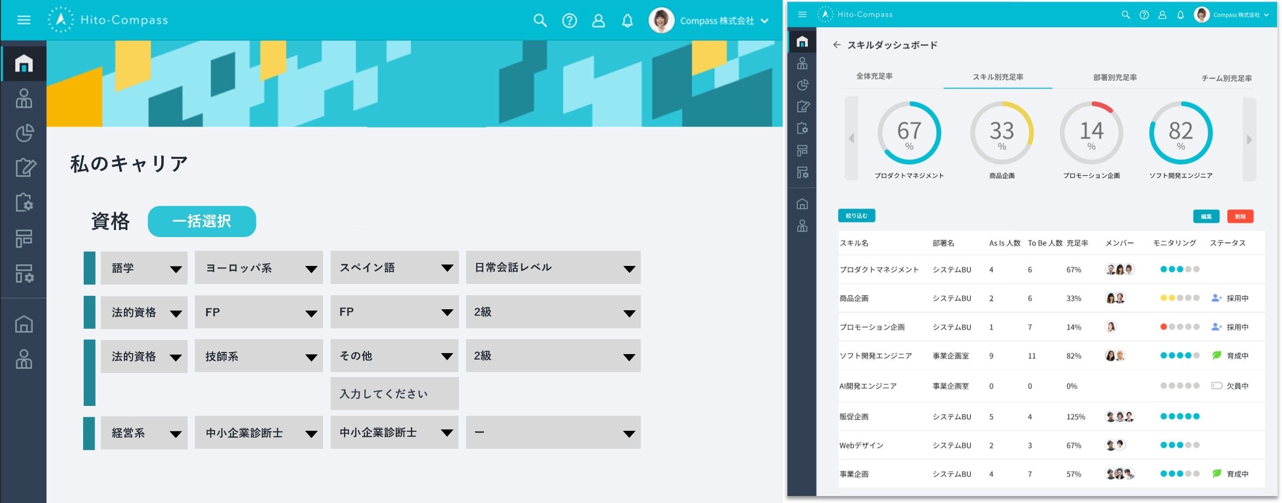This screenshot has height=503, width=1282.
Task: Click right carousel arrow beside gauges
Action: point(1249,139)
